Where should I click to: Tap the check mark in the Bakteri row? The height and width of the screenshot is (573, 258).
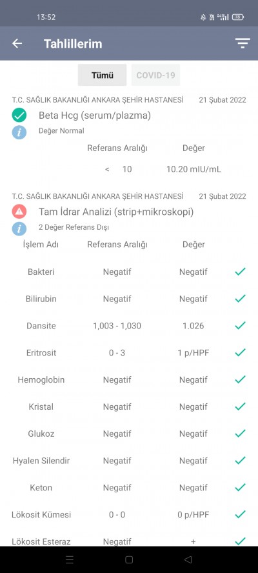(x=240, y=272)
